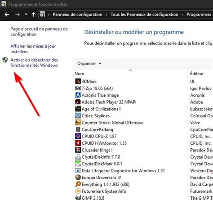
Task: Navigate to Tous les Panneaux de configuration breadcrumb
Action: pos(144,14)
